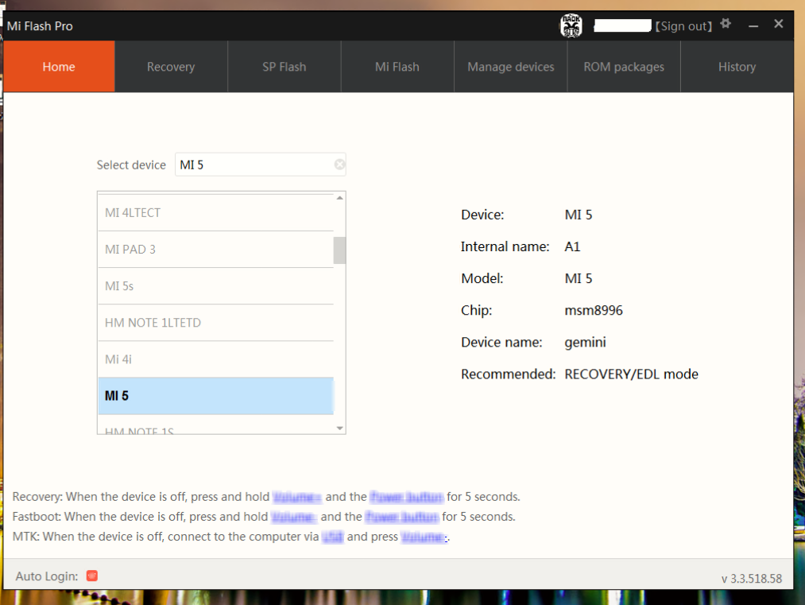Viewport: 805px width, 605px height.
Task: Click the Sign out link
Action: 683,26
